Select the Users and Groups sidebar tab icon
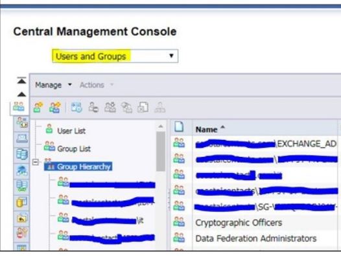This screenshot has width=341, height=256. 19,106
